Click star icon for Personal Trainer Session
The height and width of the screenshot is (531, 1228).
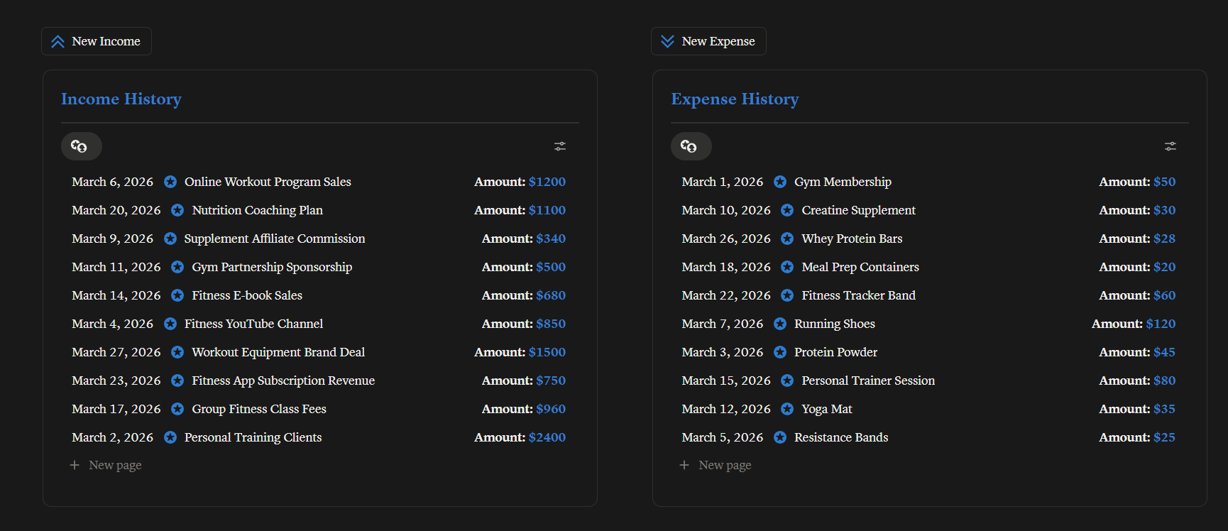click(787, 381)
